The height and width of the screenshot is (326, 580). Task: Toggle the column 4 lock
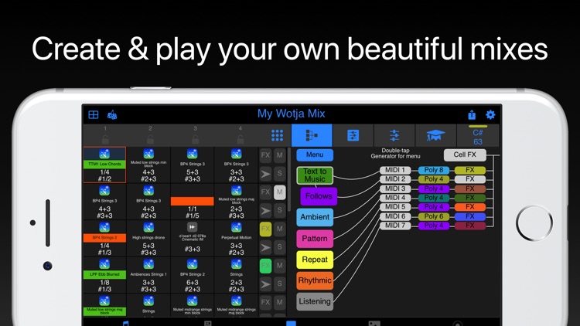[241, 139]
